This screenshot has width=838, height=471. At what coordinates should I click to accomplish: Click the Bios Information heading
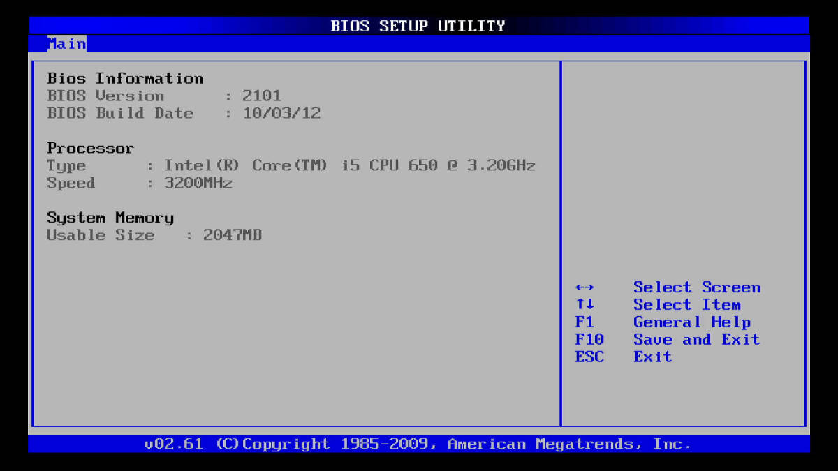[125, 78]
